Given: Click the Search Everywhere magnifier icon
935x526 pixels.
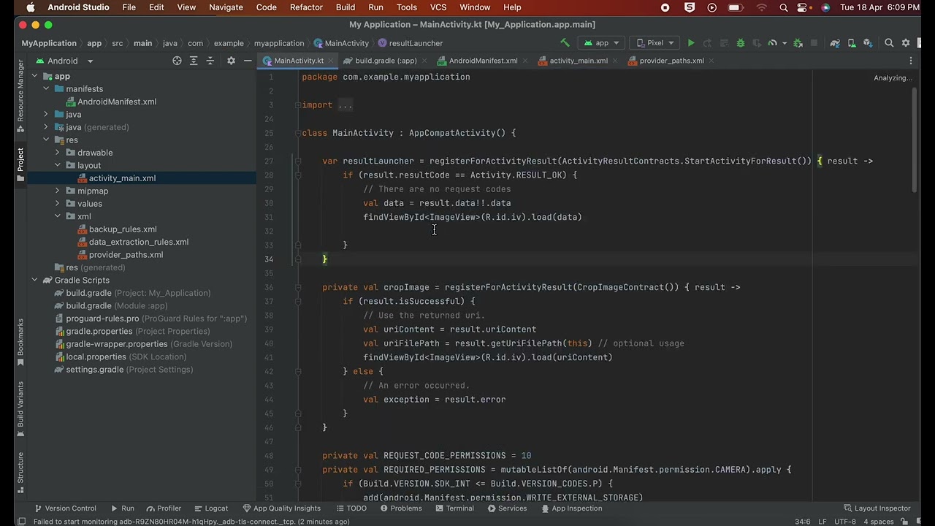Looking at the screenshot, I should [889, 43].
